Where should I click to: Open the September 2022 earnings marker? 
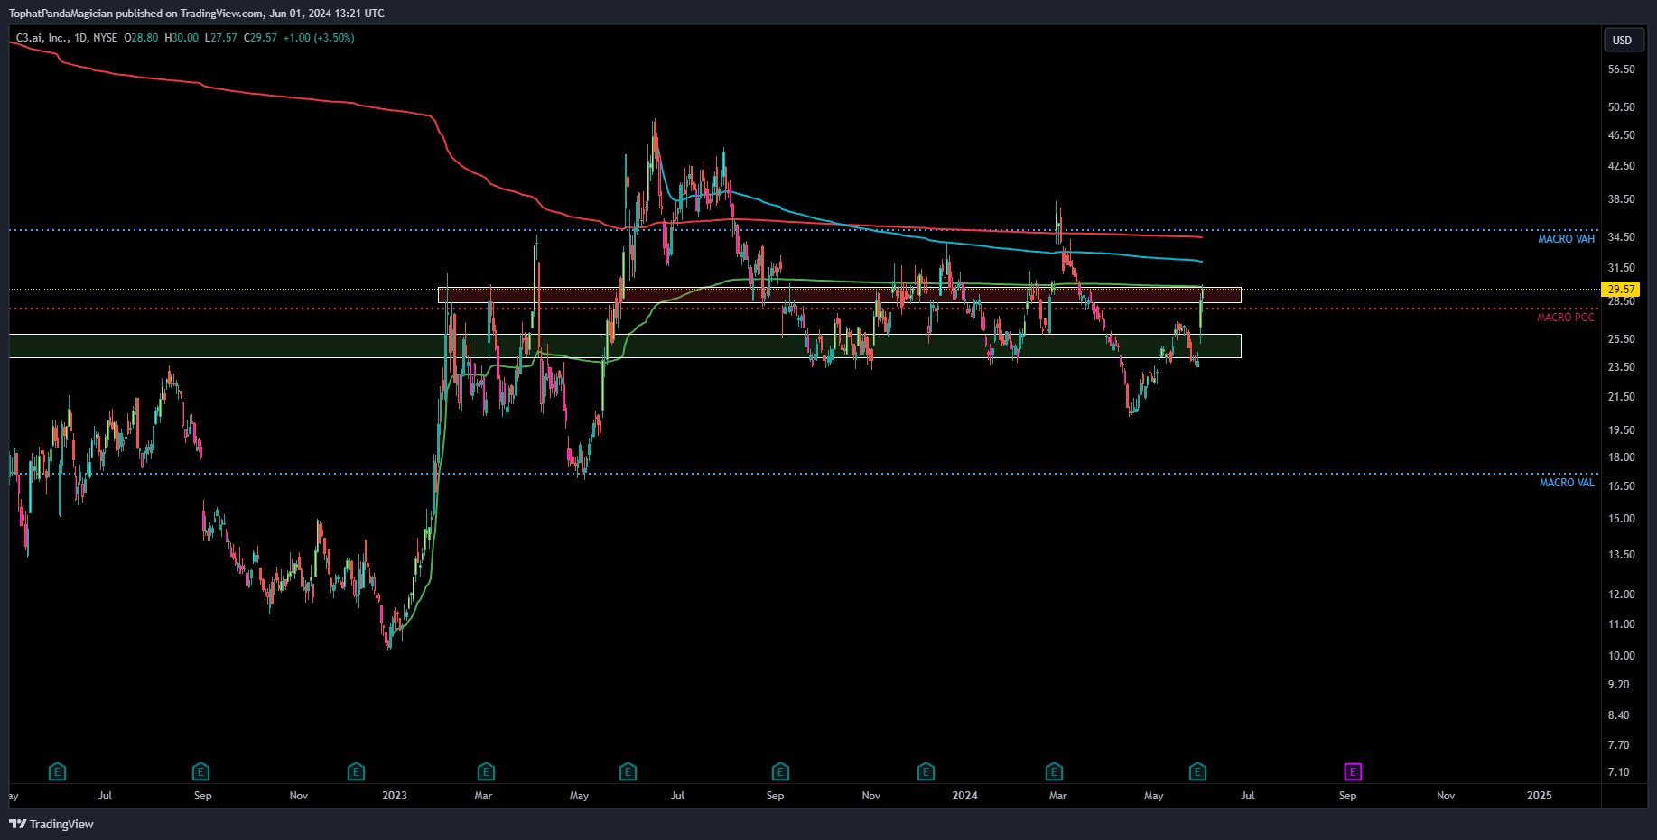click(x=200, y=771)
